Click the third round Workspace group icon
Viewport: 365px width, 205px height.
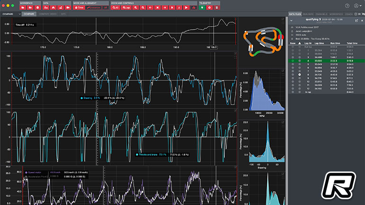(x=37, y=8)
